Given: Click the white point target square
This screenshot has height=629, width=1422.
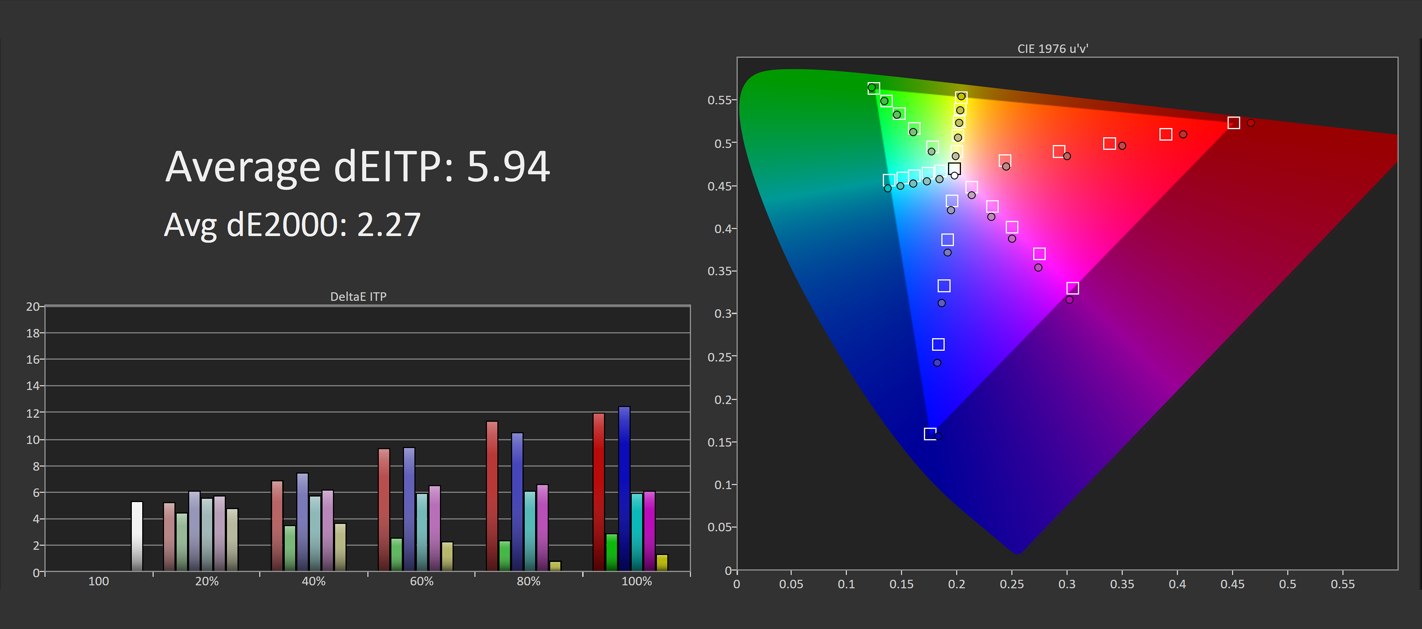Looking at the screenshot, I should (x=954, y=168).
